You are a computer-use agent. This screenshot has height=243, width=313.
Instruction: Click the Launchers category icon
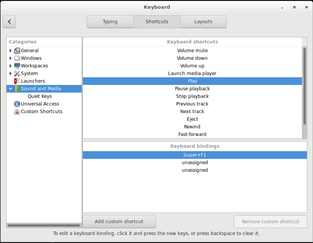(17, 81)
